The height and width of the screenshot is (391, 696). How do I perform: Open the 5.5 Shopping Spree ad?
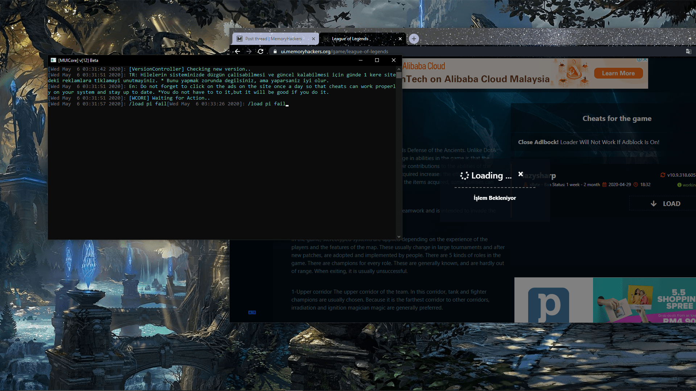(x=645, y=300)
